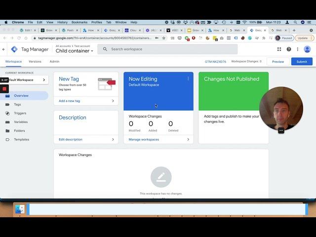Click the Paused profile button
The image size is (316, 237).
[284, 38]
